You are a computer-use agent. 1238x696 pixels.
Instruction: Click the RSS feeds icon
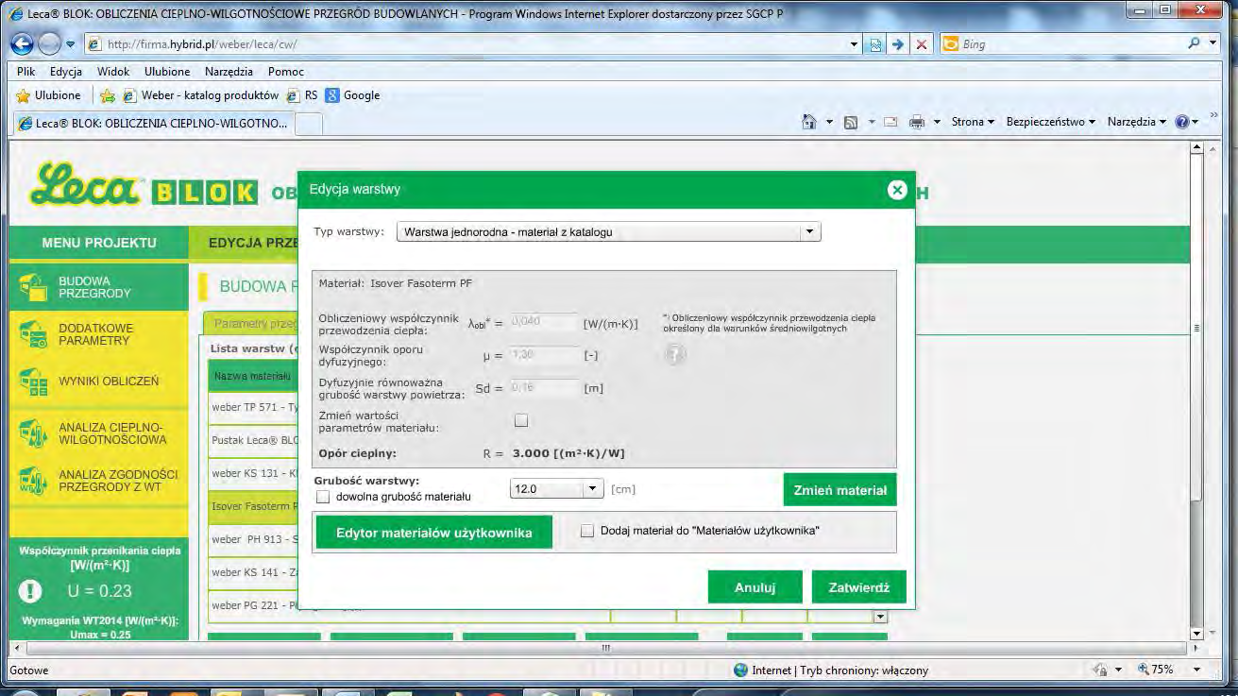pyautogui.click(x=850, y=122)
